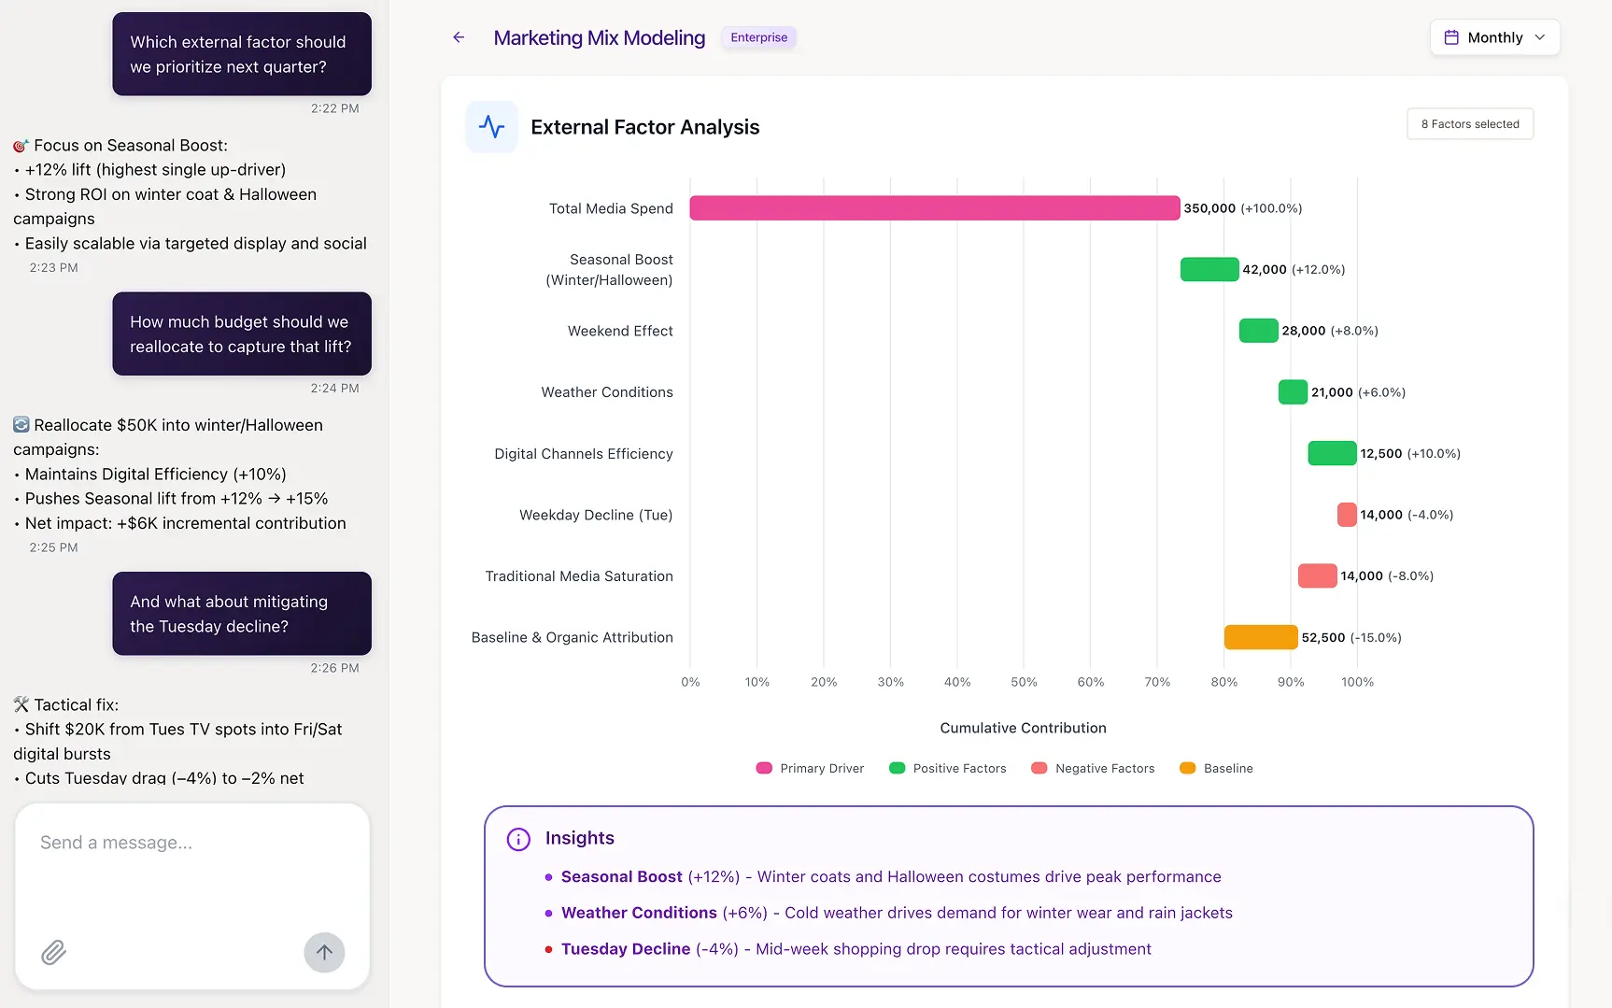Image resolution: width=1612 pixels, height=1008 pixels.
Task: Select the Traditional Media Saturation red bar
Action: [1317, 576]
